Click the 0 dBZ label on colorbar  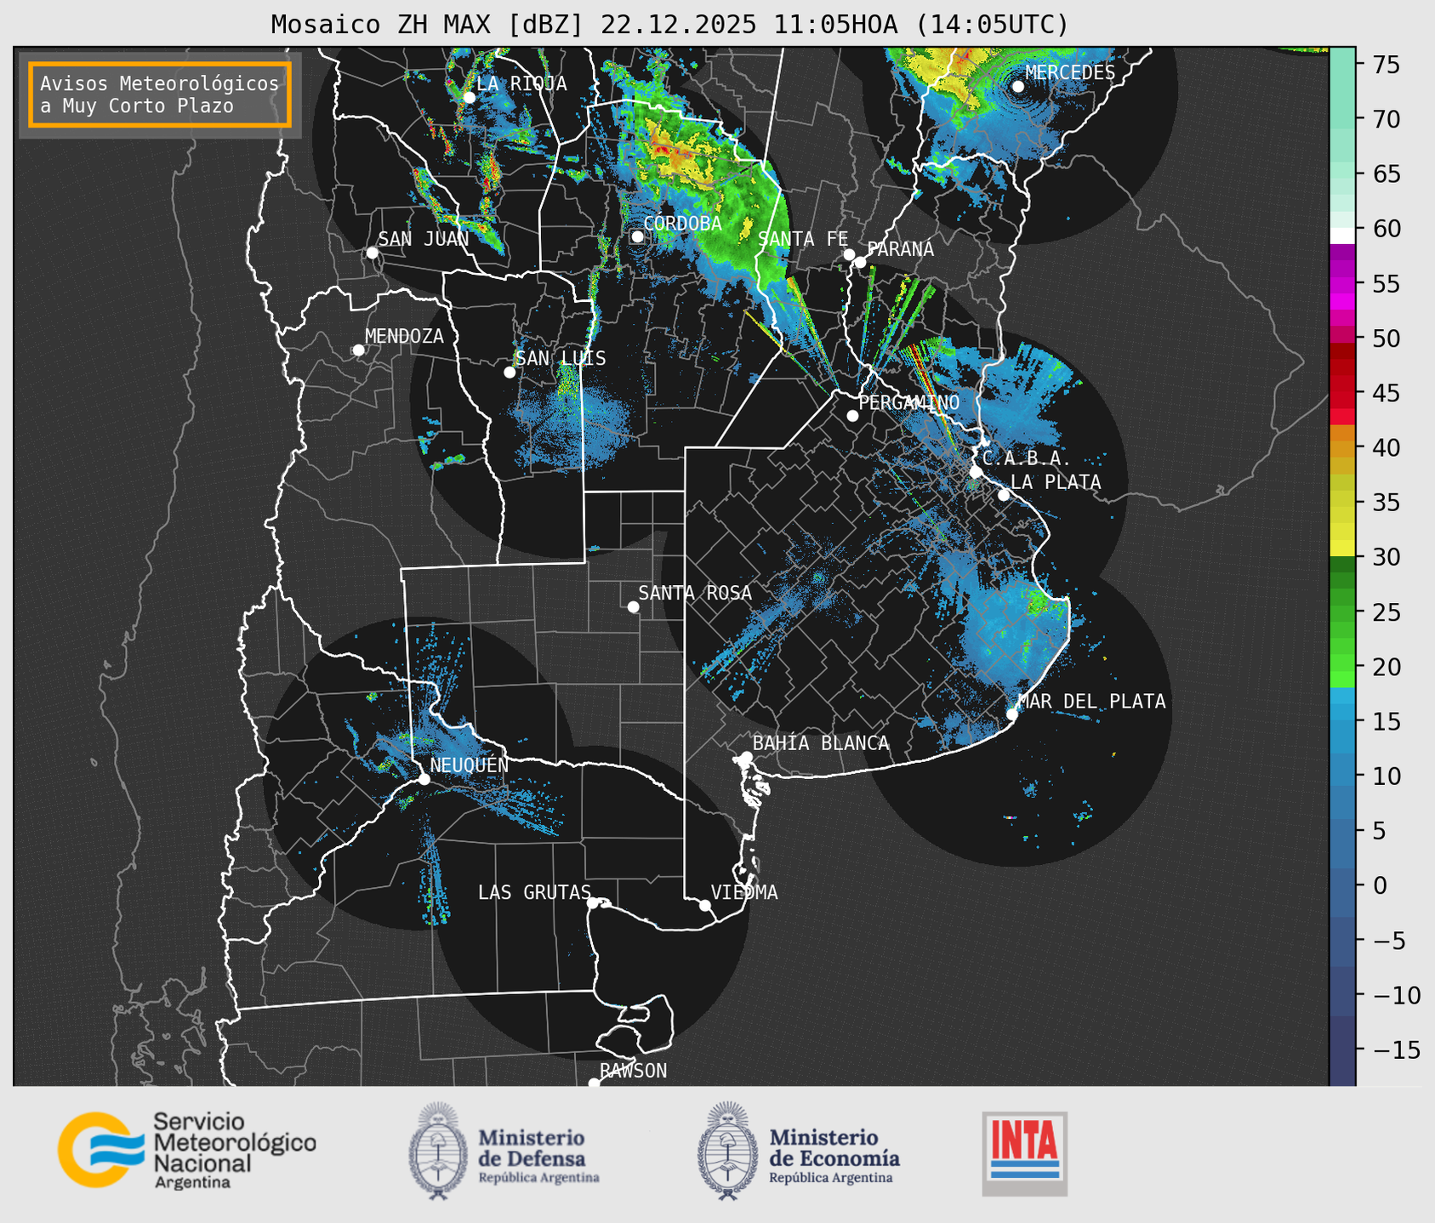[x=1380, y=885]
